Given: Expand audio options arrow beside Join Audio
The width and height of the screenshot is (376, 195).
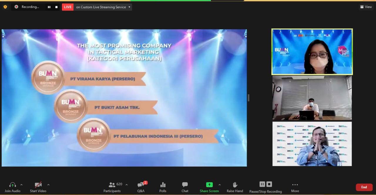Looking at the screenshot, I should pyautogui.click(x=21, y=184).
